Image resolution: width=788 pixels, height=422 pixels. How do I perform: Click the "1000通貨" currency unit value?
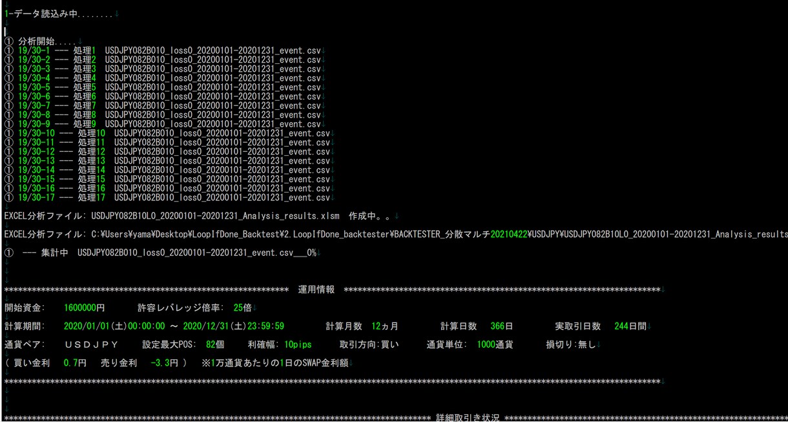[495, 344]
